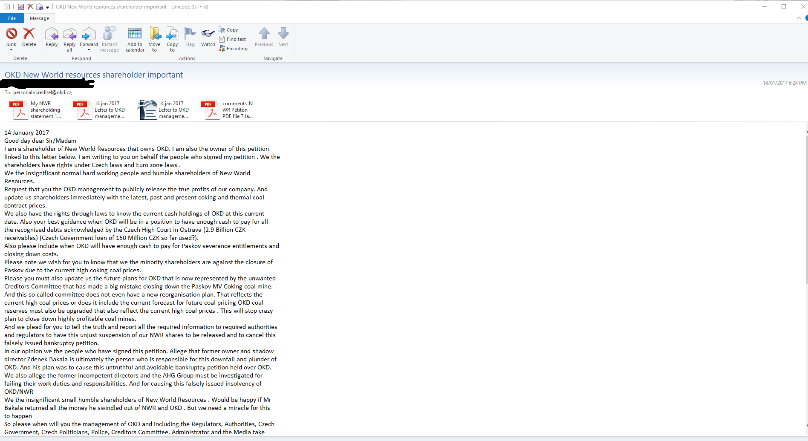808x441 pixels.
Task: Forward this email
Action: tap(89, 37)
